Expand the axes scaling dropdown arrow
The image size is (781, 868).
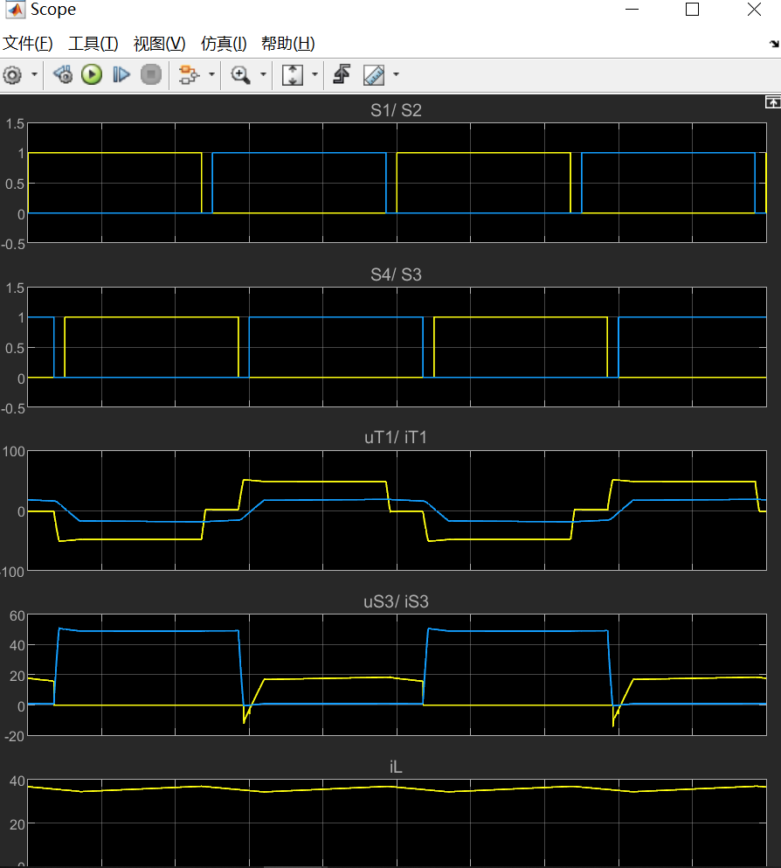(x=314, y=74)
